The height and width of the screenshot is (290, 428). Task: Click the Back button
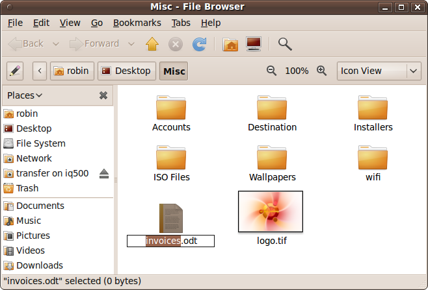[x=26, y=44]
